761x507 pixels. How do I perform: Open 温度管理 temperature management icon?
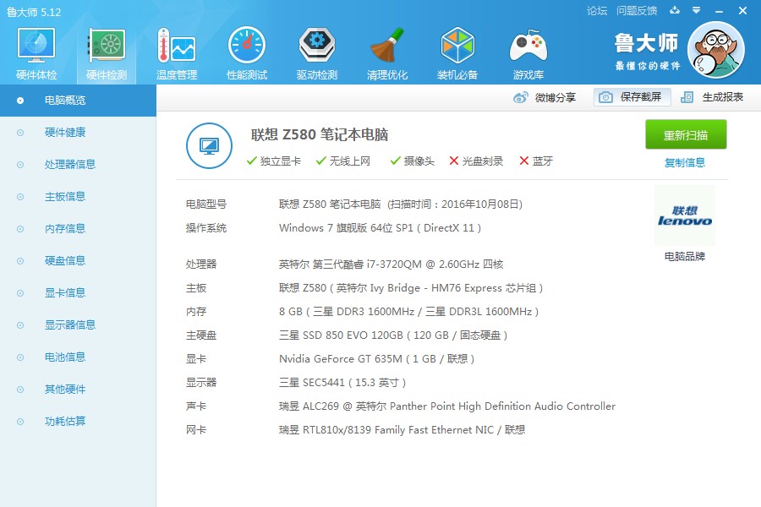point(176,45)
